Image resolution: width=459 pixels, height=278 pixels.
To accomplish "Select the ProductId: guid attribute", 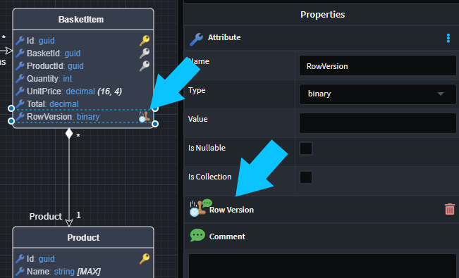I will pos(55,66).
